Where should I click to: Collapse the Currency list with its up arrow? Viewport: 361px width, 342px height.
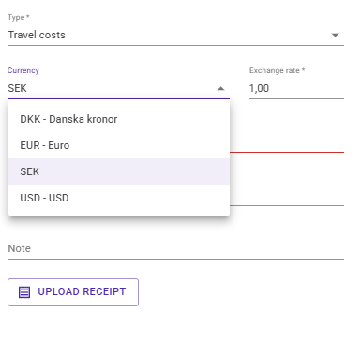[x=221, y=88]
